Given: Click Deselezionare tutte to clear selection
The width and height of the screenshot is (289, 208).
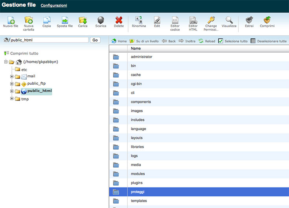Looking at the screenshot, I should coord(269,41).
